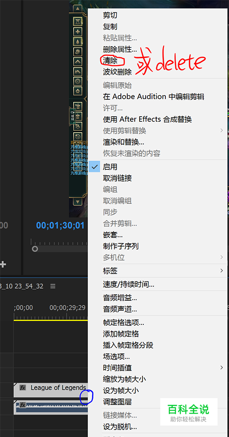Click the fx badge on the audio clip
229x437 pixels.
[x=22, y=405]
